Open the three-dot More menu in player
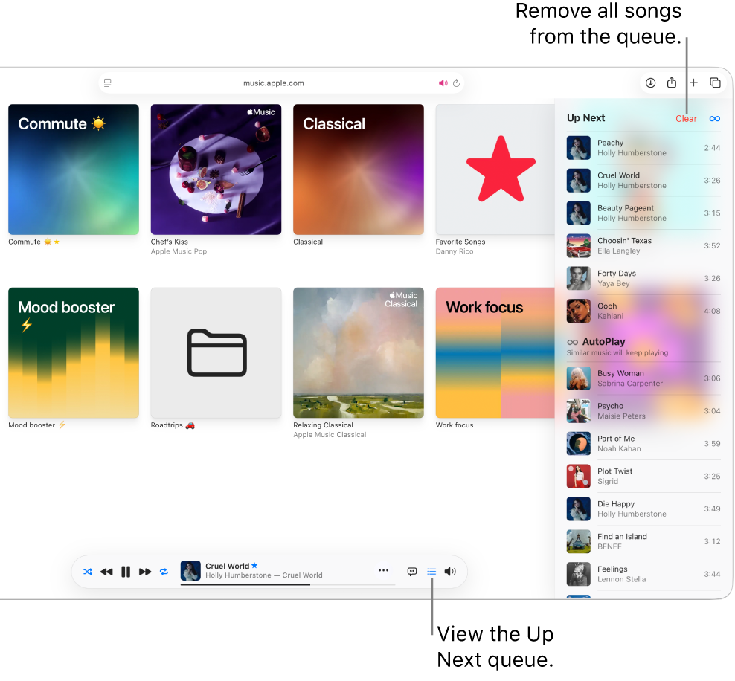 coord(383,570)
